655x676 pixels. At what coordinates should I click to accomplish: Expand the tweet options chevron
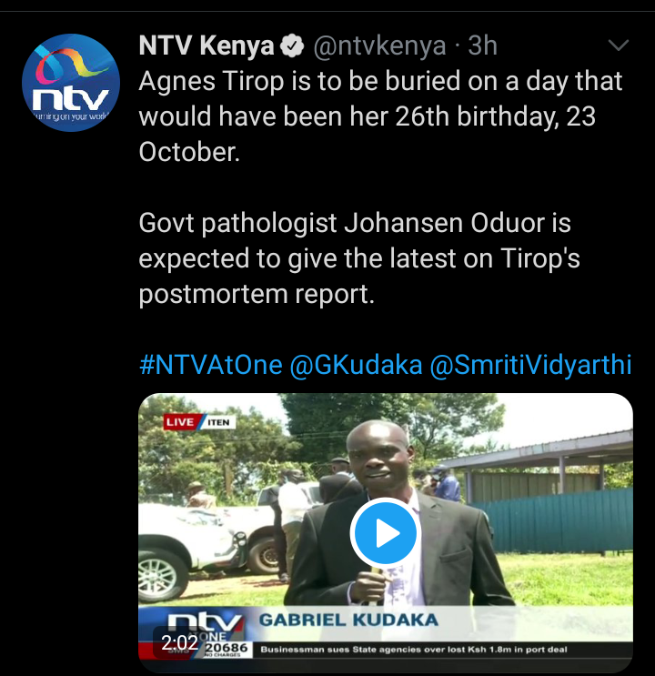pos(619,45)
